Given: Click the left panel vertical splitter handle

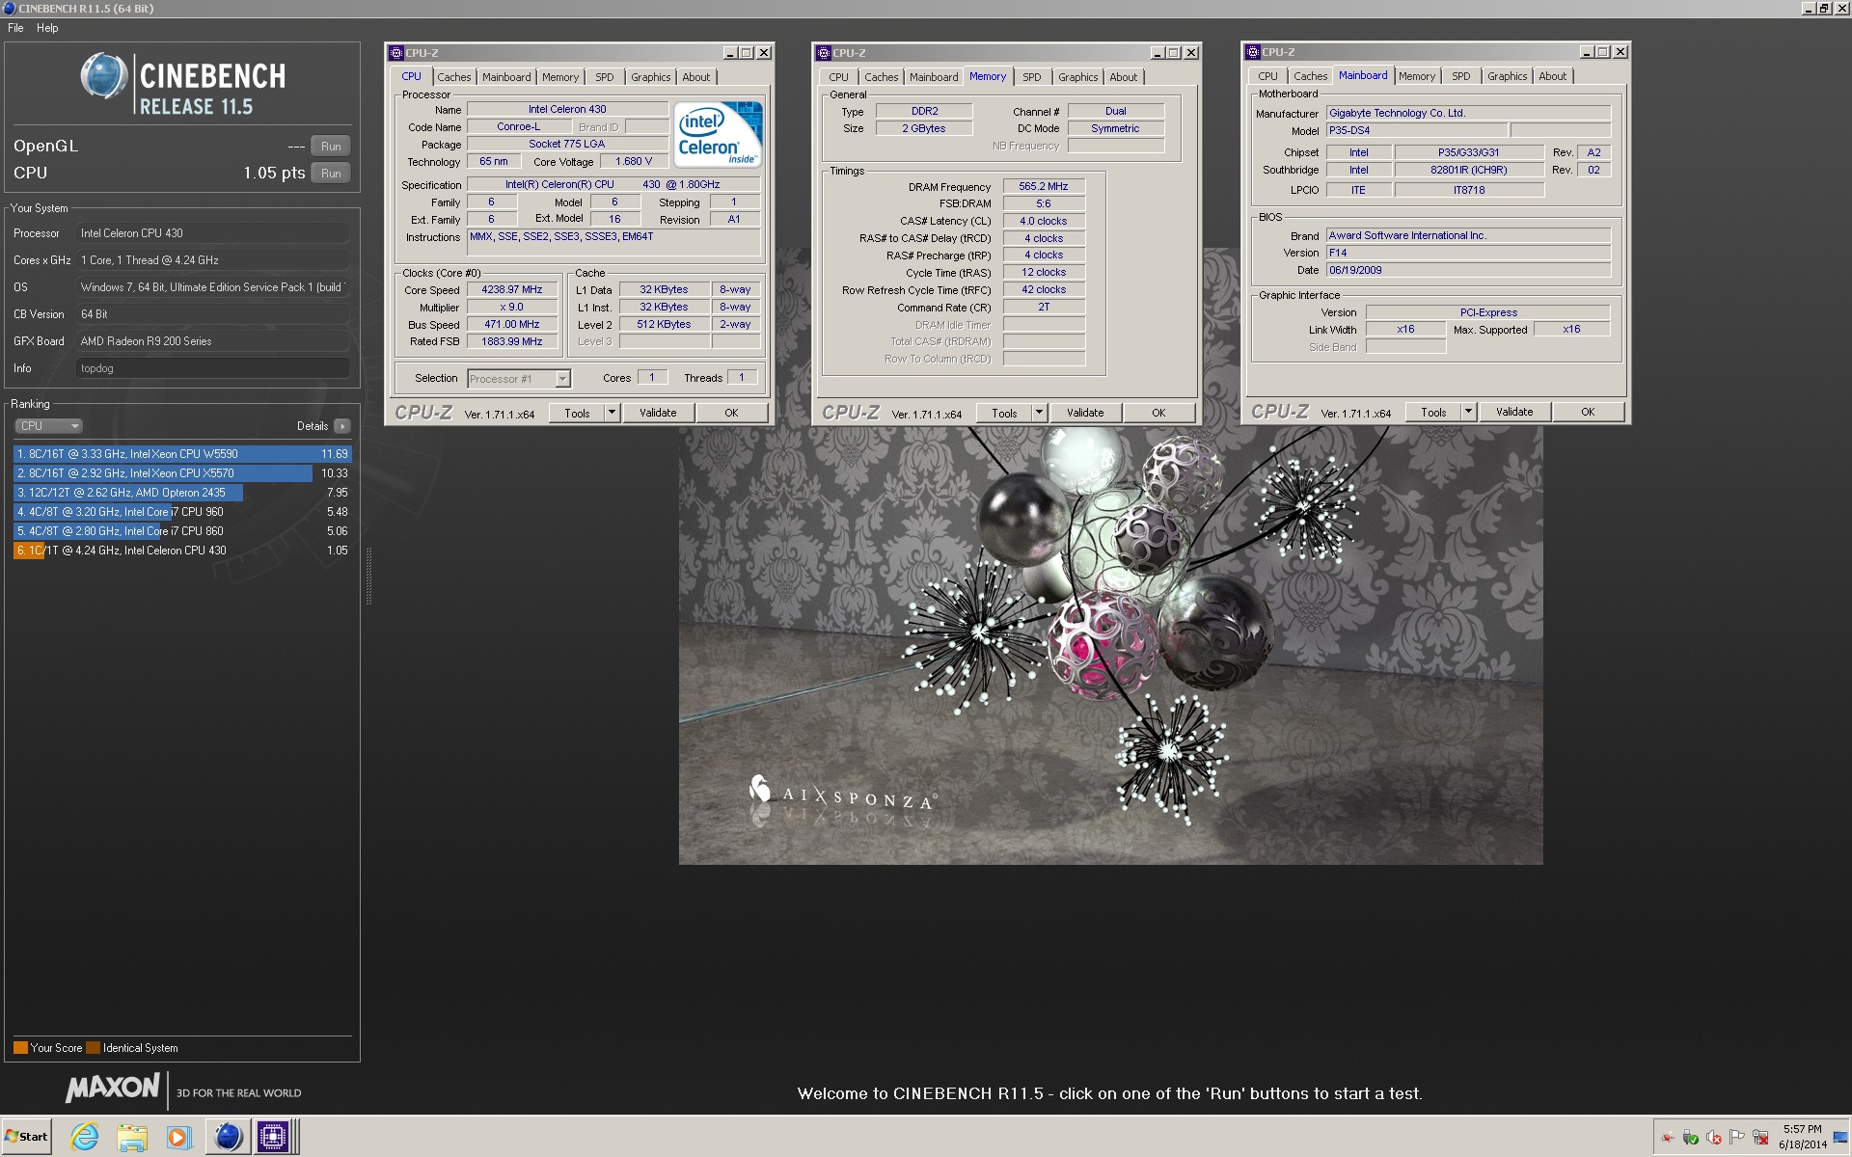Looking at the screenshot, I should point(368,577).
